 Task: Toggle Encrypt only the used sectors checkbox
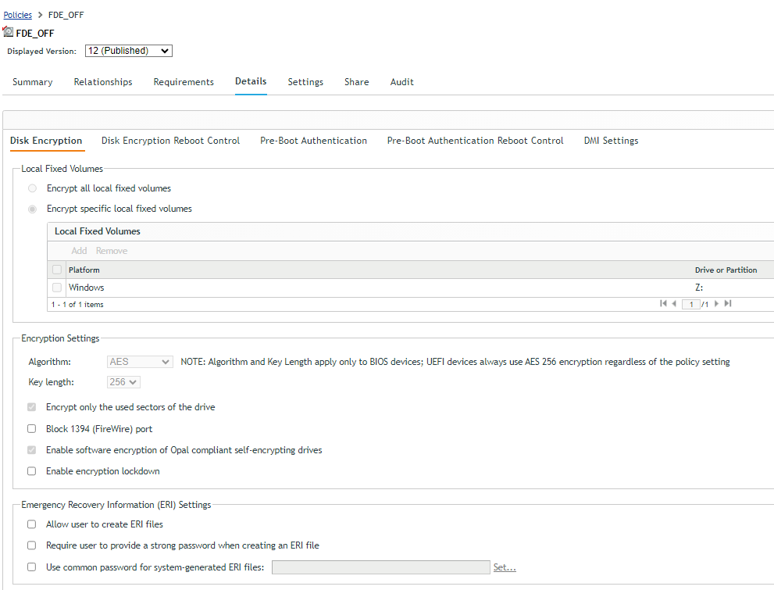coord(31,407)
